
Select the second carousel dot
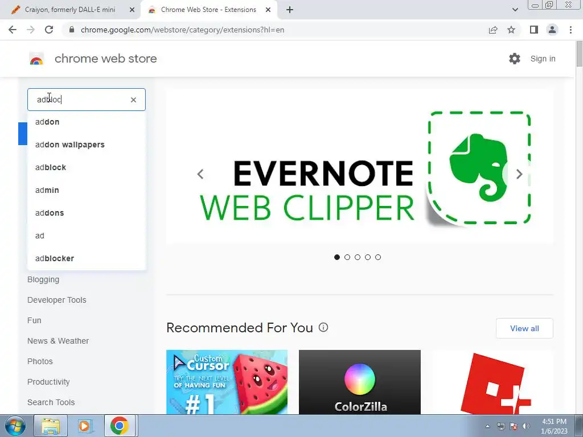(x=347, y=257)
